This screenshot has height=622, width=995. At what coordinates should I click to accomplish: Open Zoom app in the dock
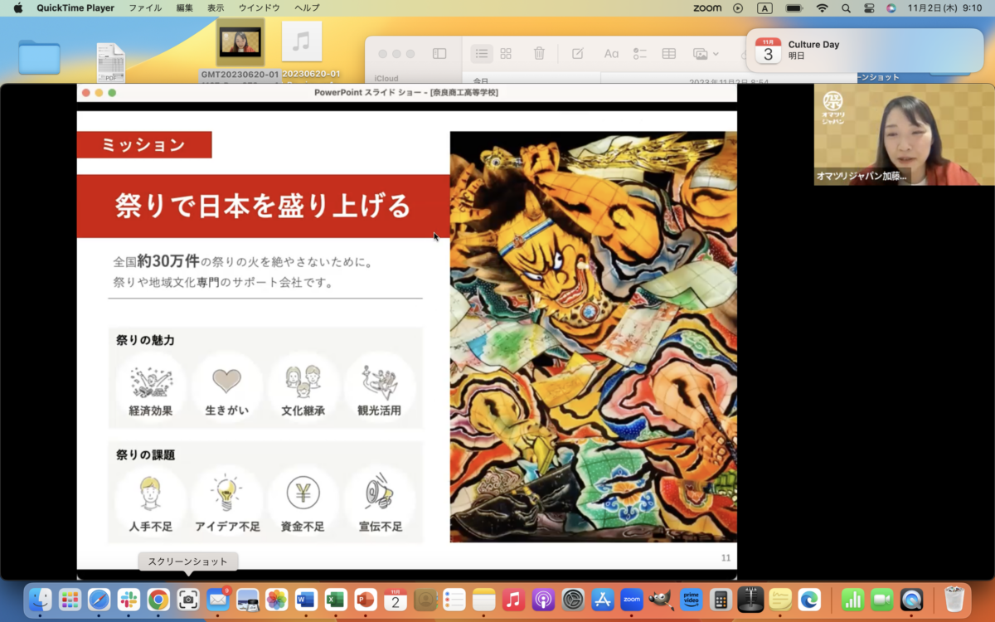point(632,599)
